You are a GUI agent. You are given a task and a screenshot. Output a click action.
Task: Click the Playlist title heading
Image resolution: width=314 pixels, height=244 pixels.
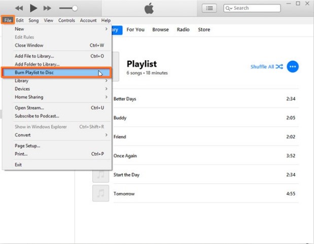142,64
